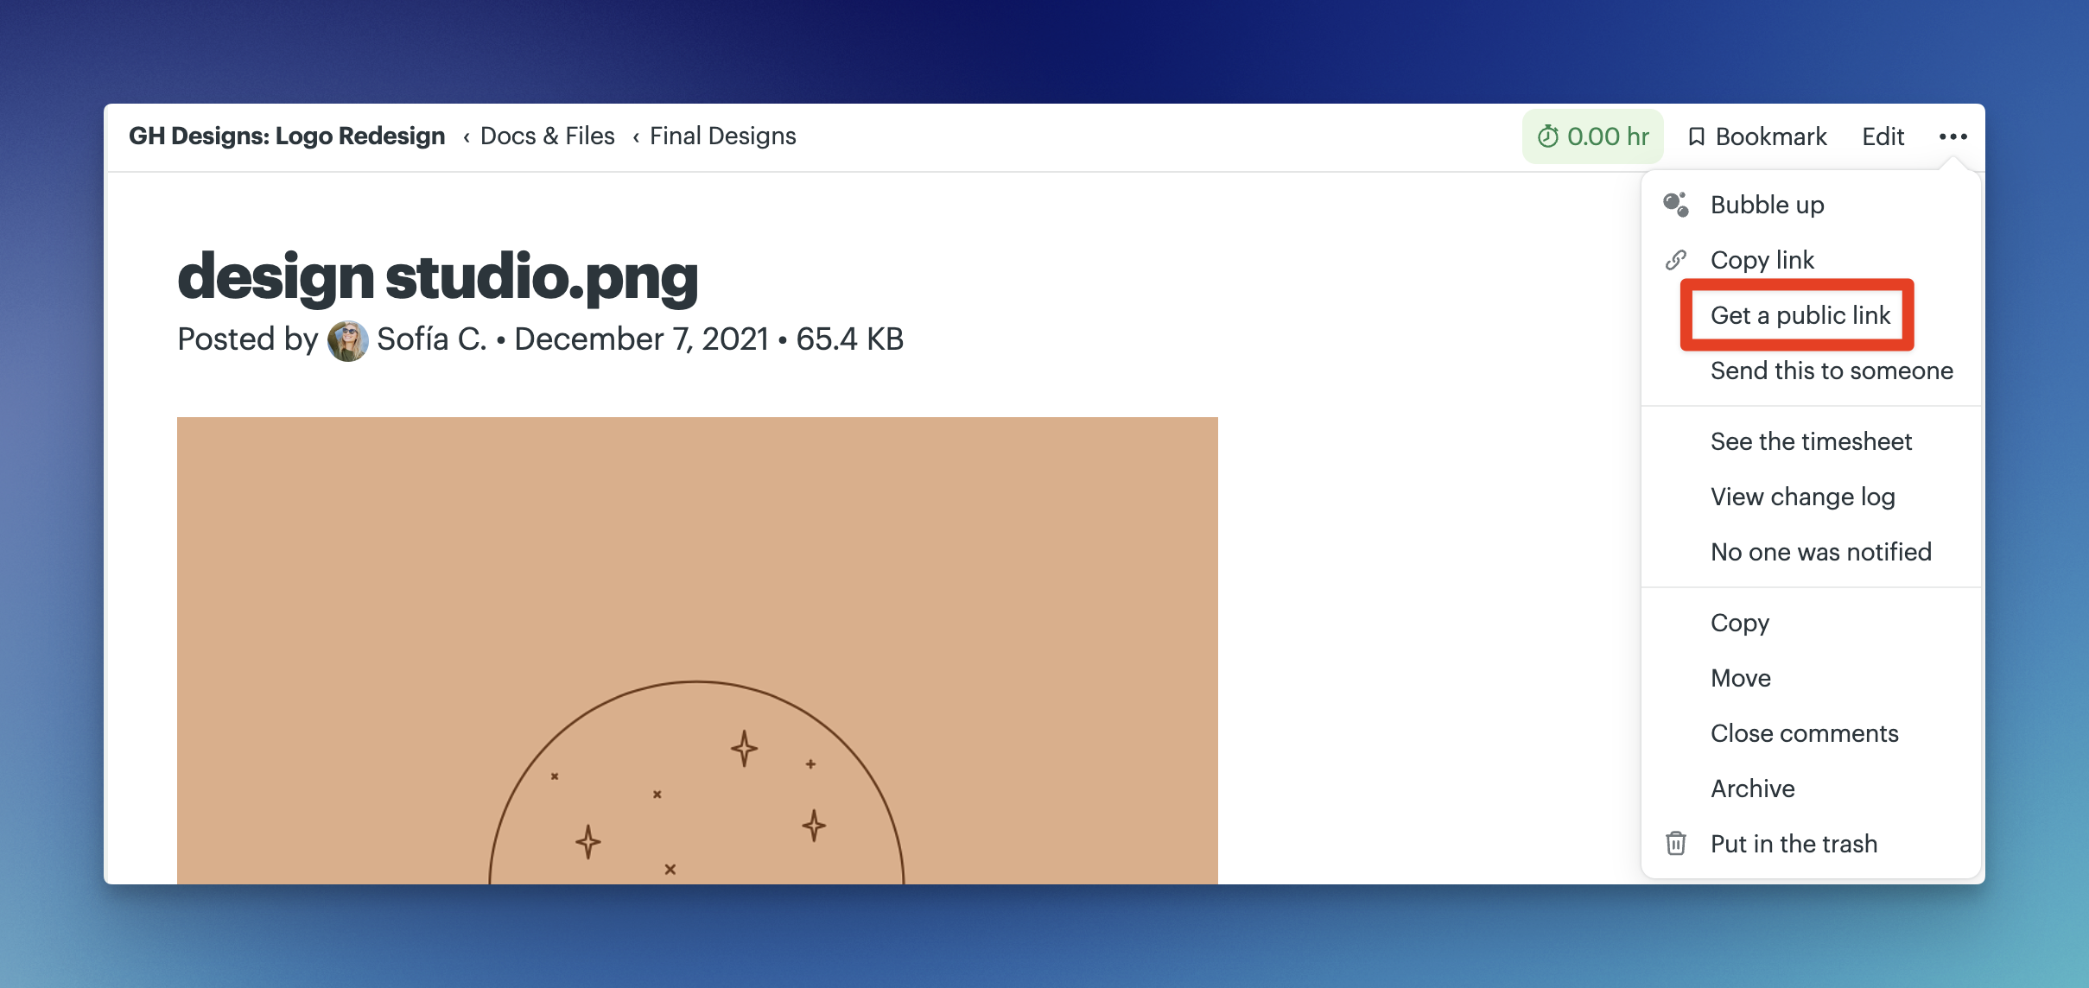The image size is (2089, 988).
Task: Select View change log
Action: [x=1811, y=497]
